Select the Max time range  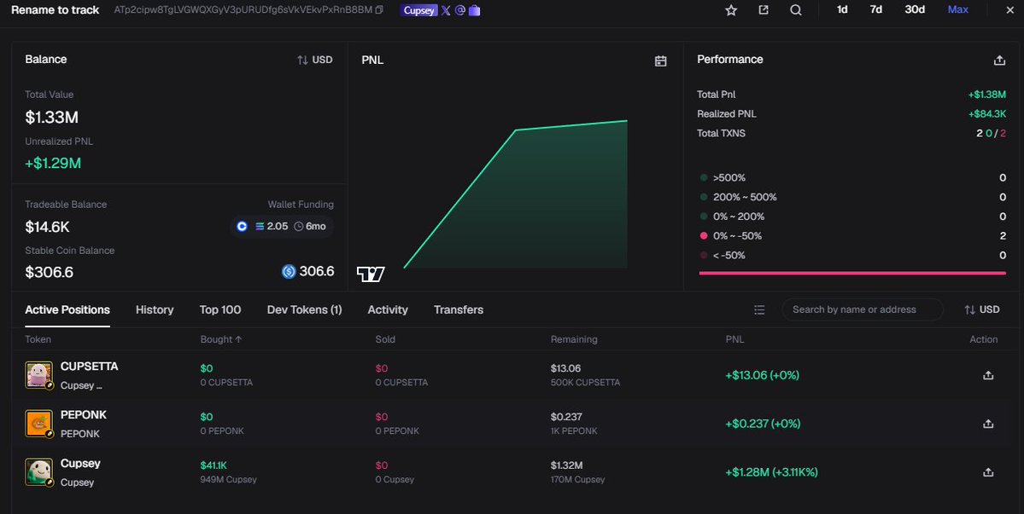pos(958,9)
